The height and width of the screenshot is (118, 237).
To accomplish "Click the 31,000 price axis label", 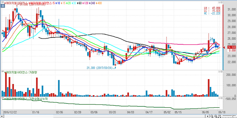I will point(231,9).
